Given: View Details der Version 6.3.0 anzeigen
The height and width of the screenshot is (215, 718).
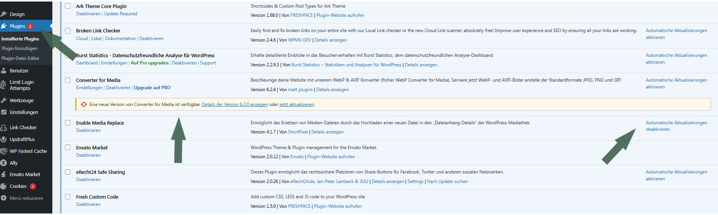Looking at the screenshot, I should [x=235, y=104].
